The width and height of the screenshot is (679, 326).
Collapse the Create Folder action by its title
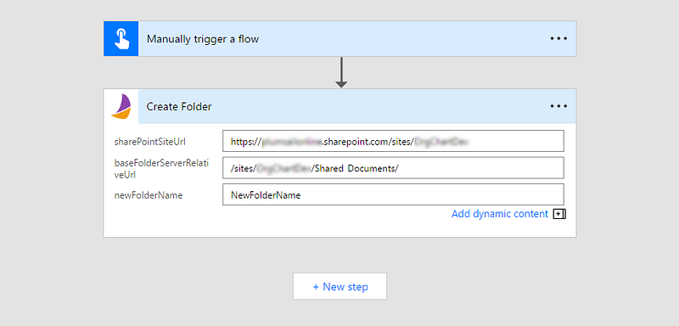click(179, 106)
